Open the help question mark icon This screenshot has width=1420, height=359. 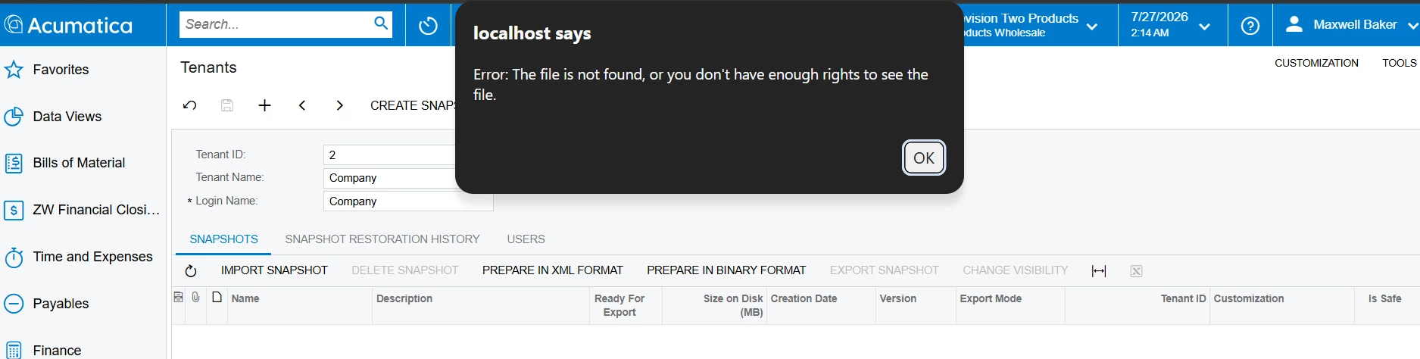point(1250,26)
